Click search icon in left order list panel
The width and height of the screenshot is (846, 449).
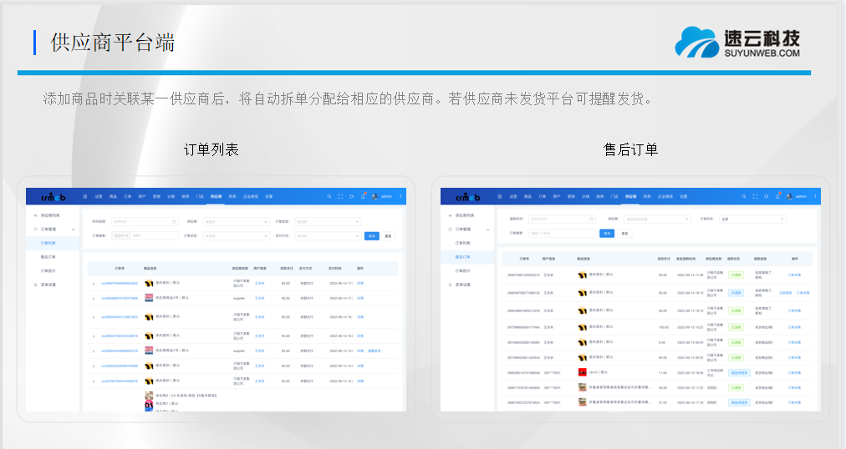point(329,196)
